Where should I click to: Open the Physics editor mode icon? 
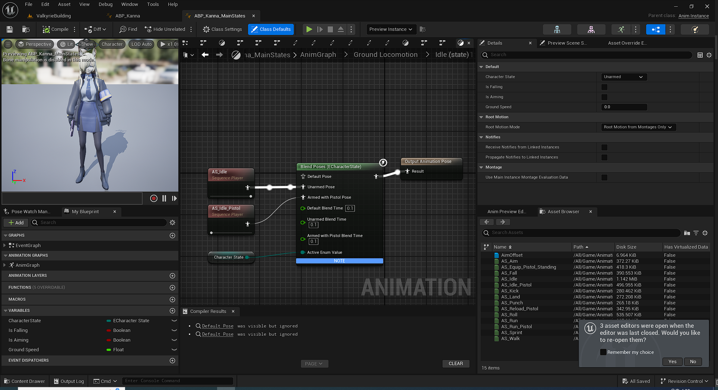(x=695, y=29)
